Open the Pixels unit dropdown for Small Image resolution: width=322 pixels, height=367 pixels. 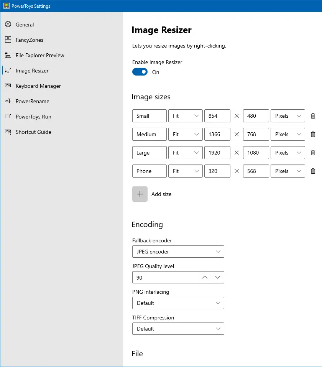pyautogui.click(x=288, y=116)
